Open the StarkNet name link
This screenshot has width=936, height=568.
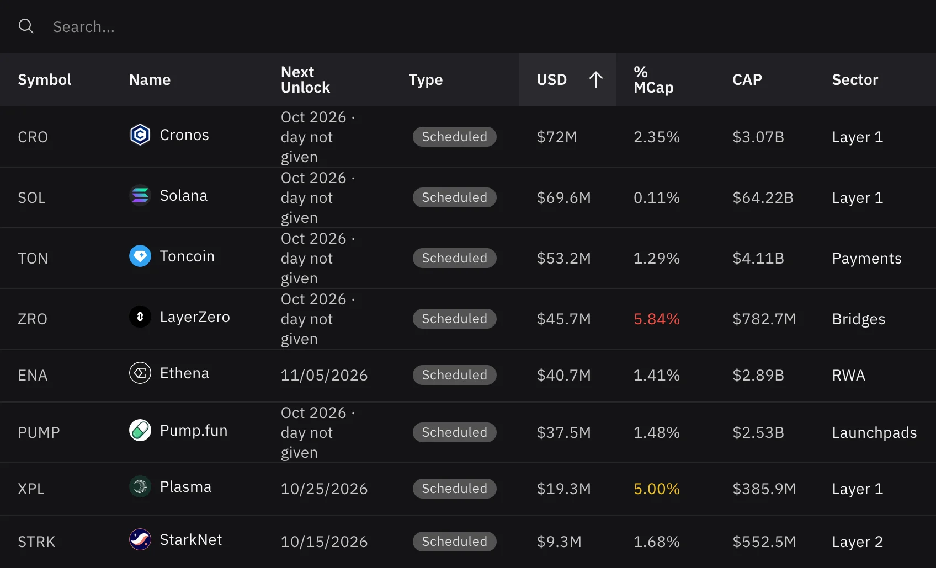click(x=191, y=540)
